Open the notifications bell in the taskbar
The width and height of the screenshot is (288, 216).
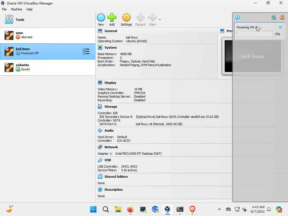coord(269,209)
